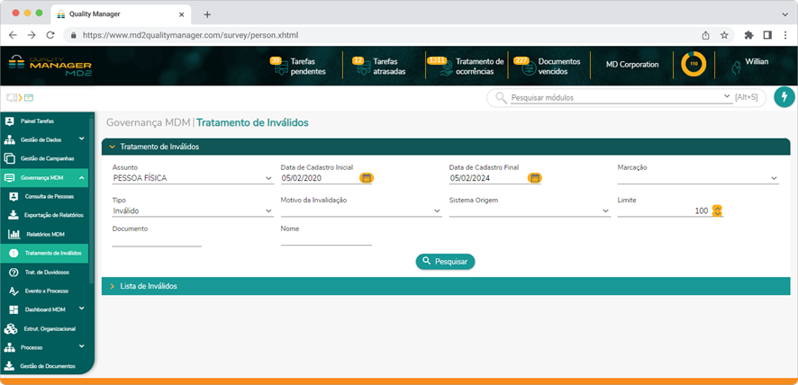Open Exportação de Relatórios sidebar item

pos(51,215)
